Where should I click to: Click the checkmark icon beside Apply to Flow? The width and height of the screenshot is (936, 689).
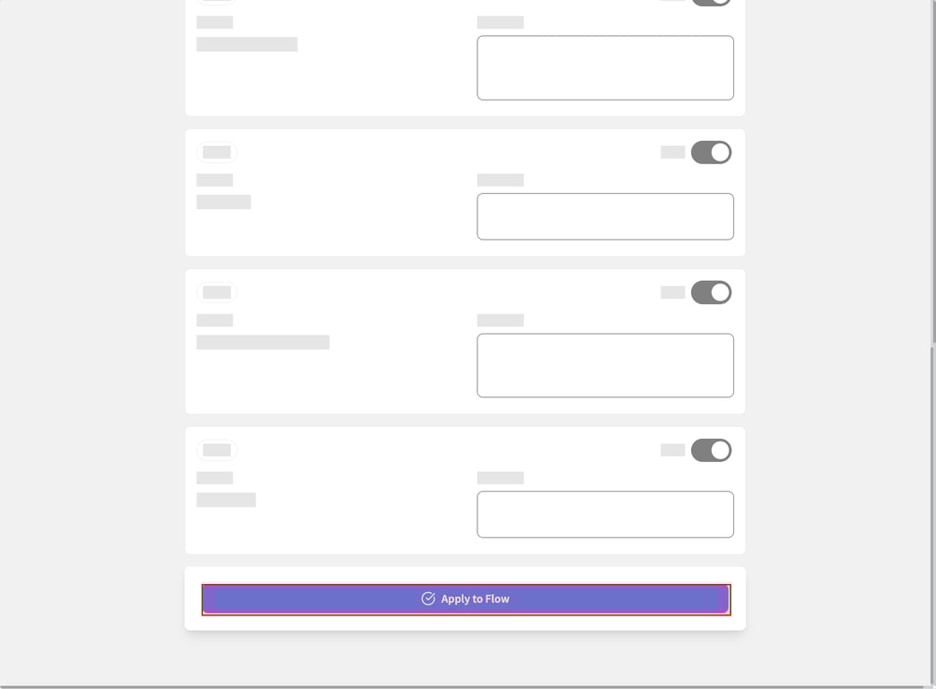click(428, 598)
